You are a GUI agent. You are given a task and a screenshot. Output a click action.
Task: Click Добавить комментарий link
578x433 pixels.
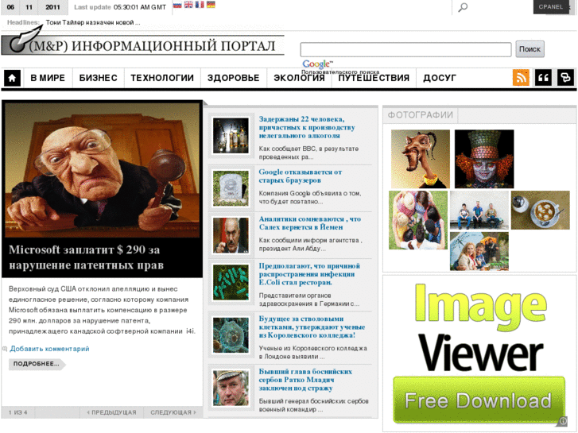49,349
